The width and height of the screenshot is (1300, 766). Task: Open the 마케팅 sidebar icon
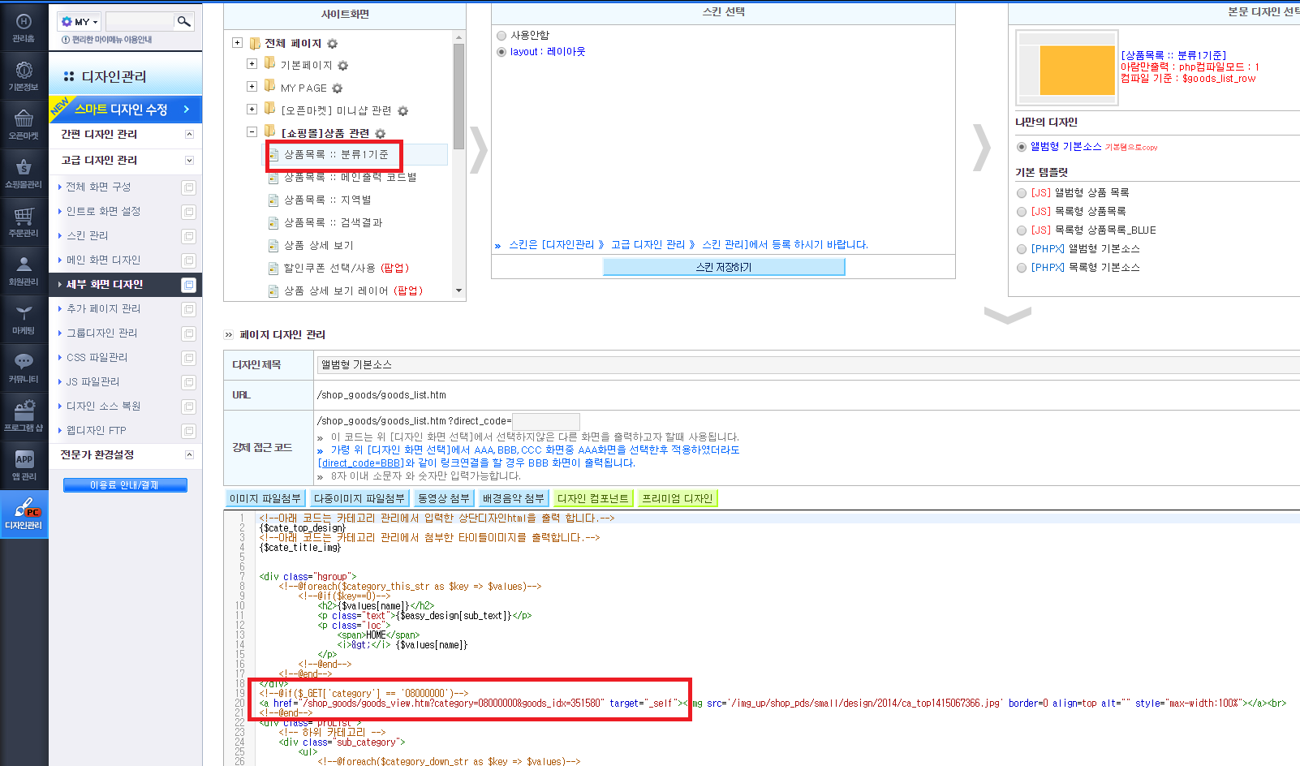(x=24, y=320)
